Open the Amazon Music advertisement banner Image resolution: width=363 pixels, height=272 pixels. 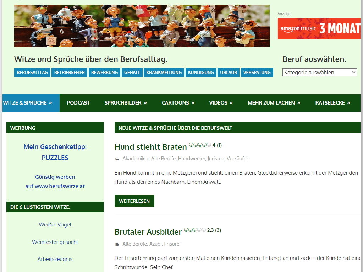pyautogui.click(x=319, y=28)
